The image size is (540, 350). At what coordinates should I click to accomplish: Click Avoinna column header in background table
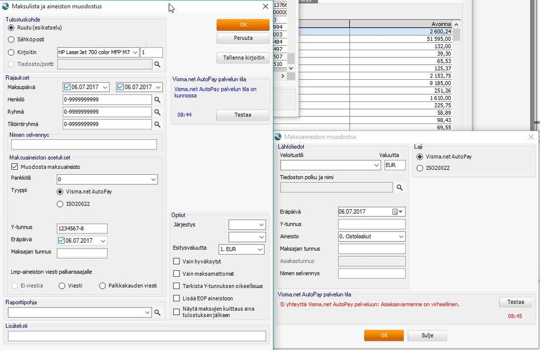pos(401,24)
